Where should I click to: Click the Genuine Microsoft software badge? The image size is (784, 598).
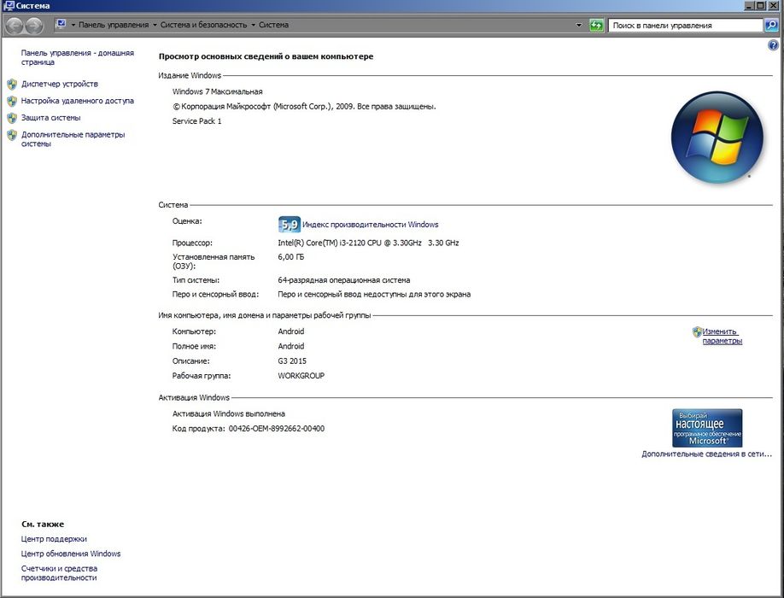click(707, 428)
